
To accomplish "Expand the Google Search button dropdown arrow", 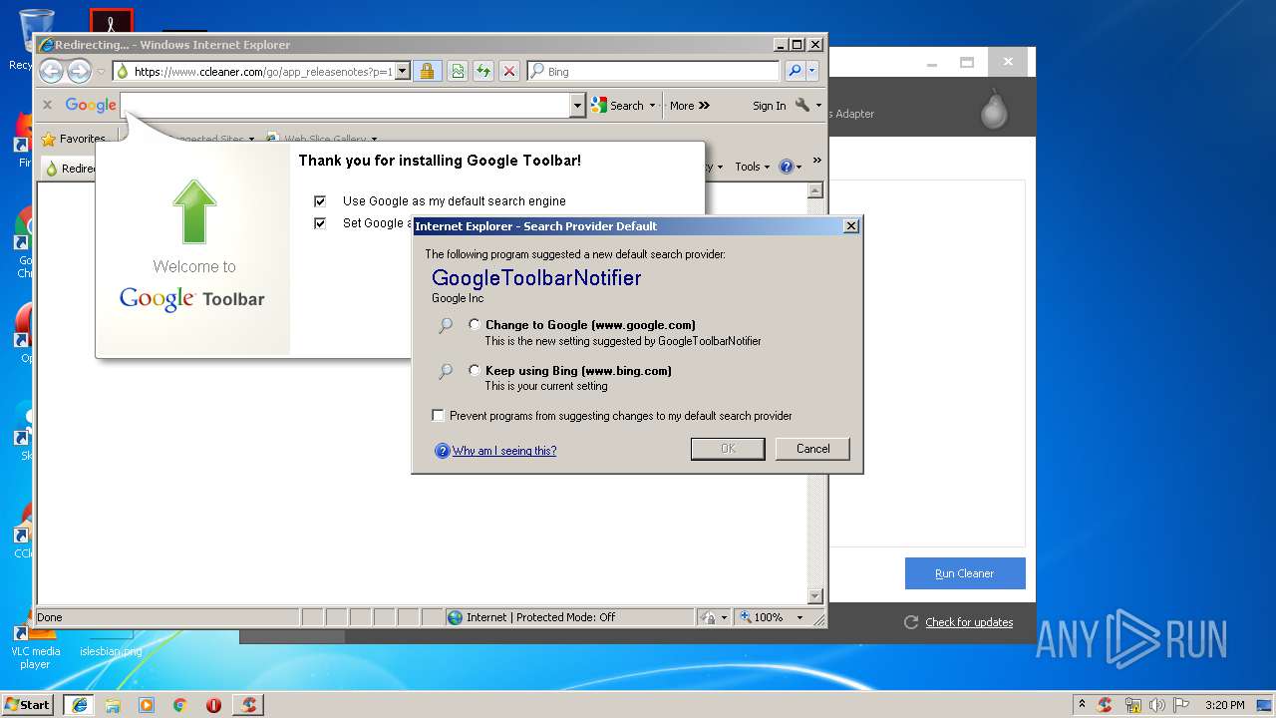I will [652, 106].
